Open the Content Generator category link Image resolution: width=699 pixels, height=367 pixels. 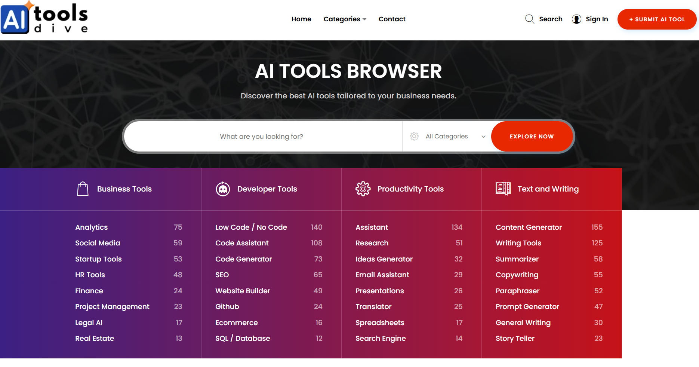pos(529,227)
